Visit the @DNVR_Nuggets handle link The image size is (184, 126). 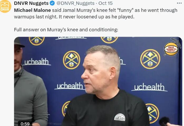[75, 3]
